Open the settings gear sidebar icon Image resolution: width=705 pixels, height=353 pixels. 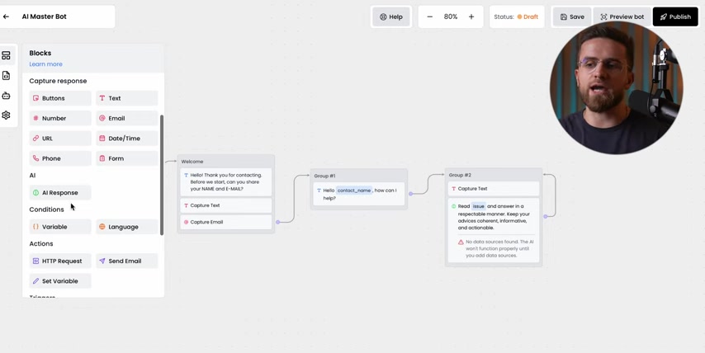pyautogui.click(x=6, y=115)
